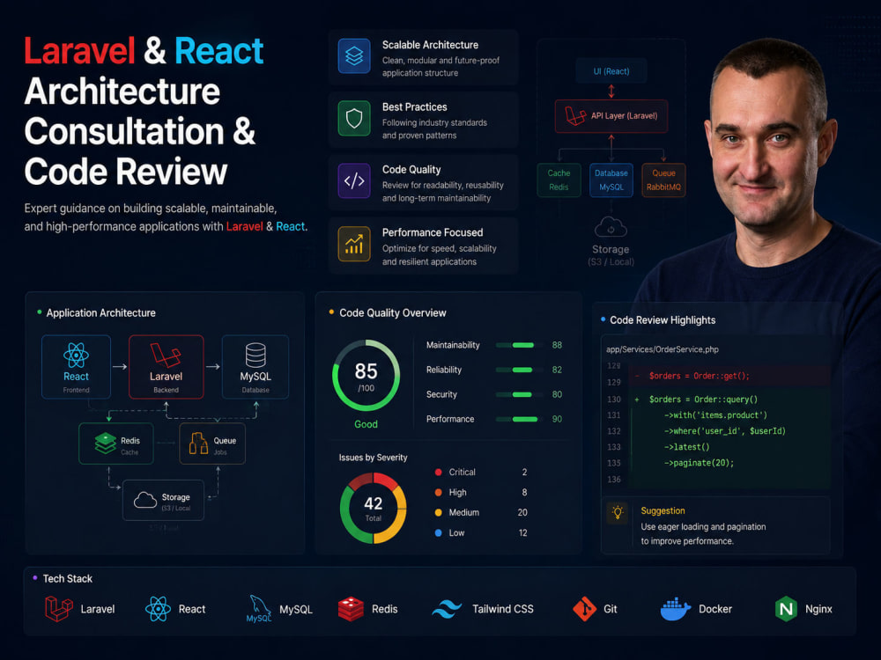Click the Suggestion heading text
The image size is (881, 660).
663,510
